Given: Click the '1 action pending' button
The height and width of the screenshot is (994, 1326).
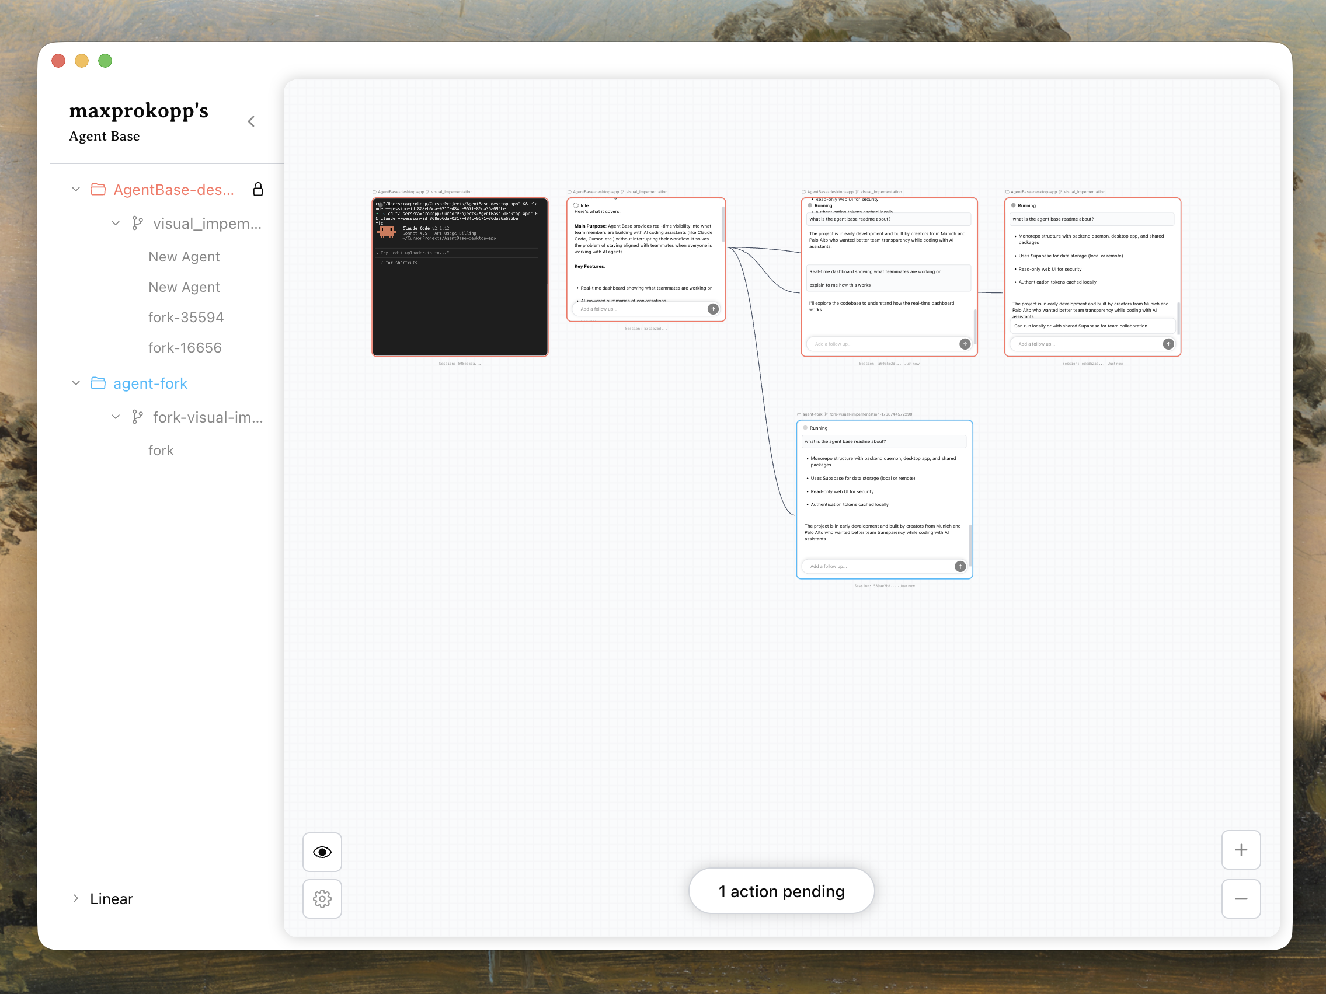Looking at the screenshot, I should point(781,891).
